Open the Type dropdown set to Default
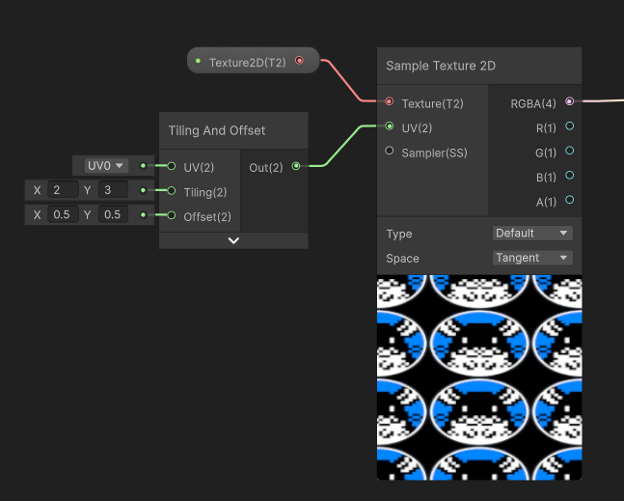This screenshot has height=501, width=624. (x=532, y=233)
